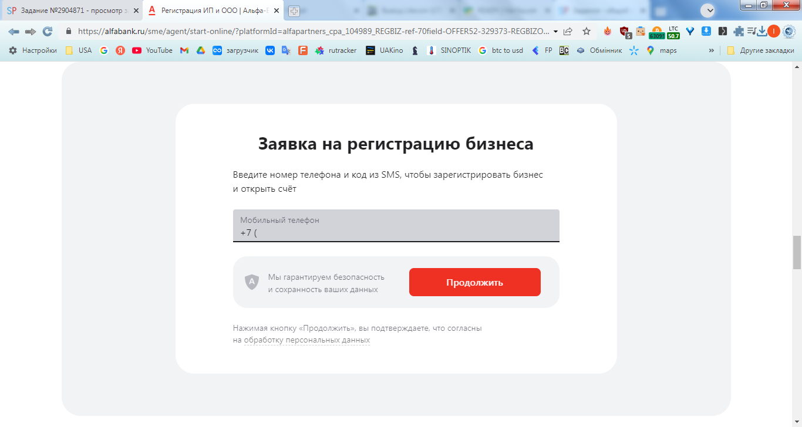Open the chess knight bookmark icon
The image size is (802, 427).
coord(415,50)
